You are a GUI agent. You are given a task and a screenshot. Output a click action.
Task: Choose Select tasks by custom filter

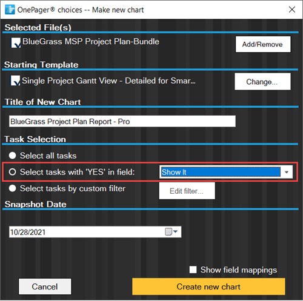click(x=12, y=188)
